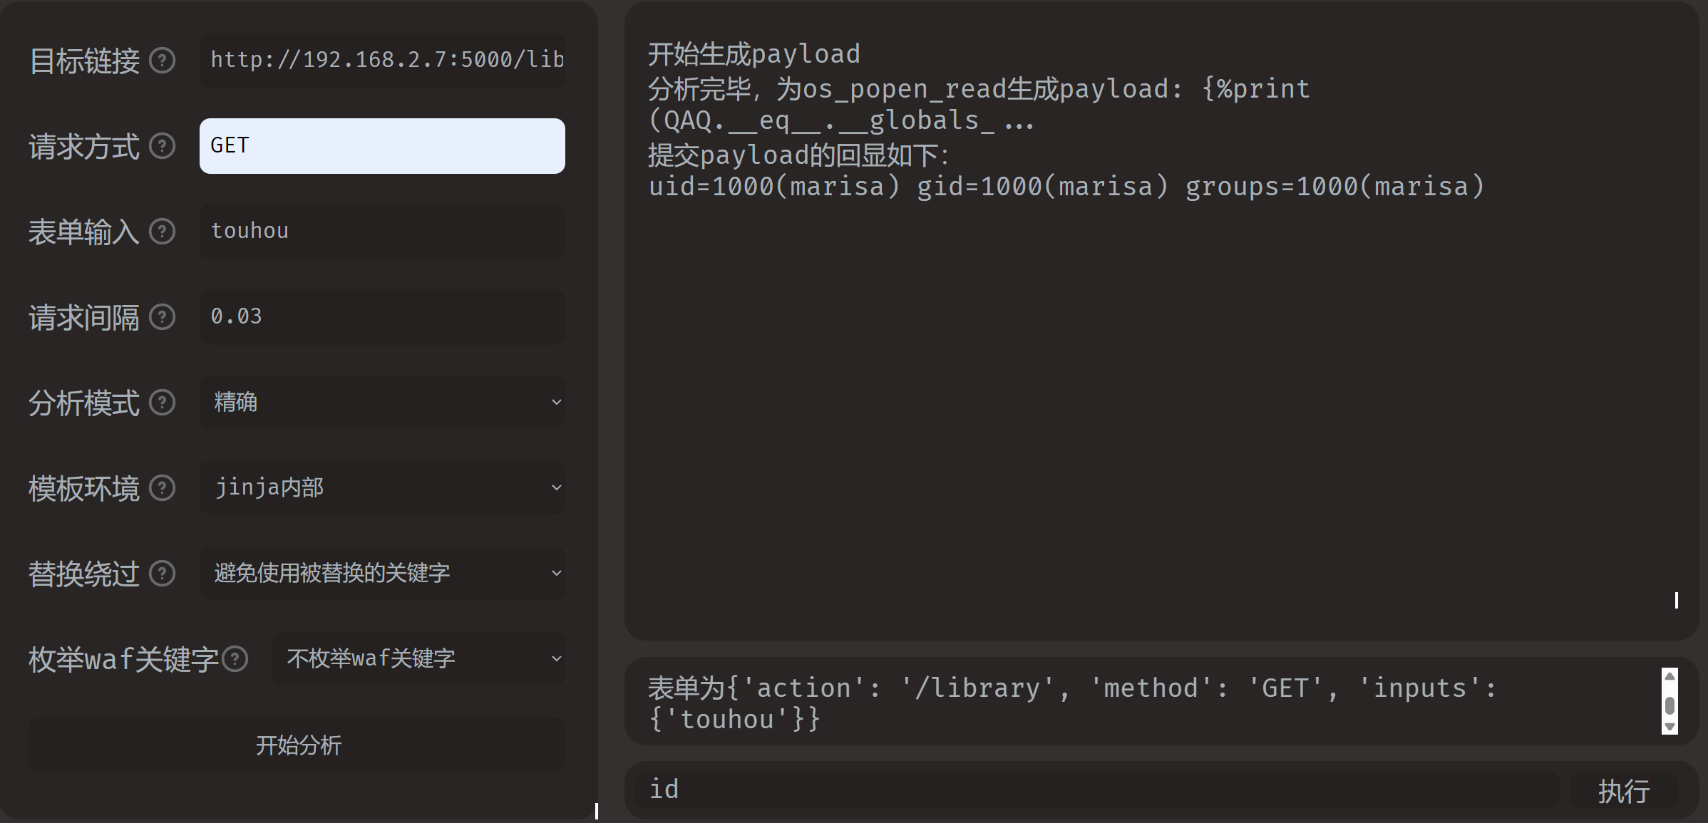Image resolution: width=1708 pixels, height=823 pixels.
Task: Click the 0.03 request interval field
Action: coord(382,317)
